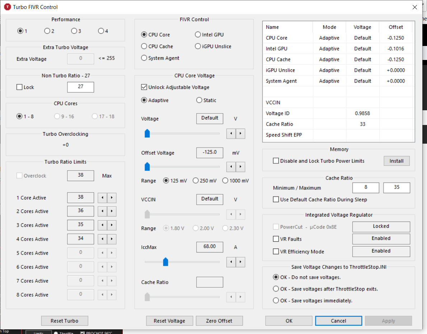Screen dimensions: 427x334
Task: Click System Agent row in voltage table
Action: [338, 81]
